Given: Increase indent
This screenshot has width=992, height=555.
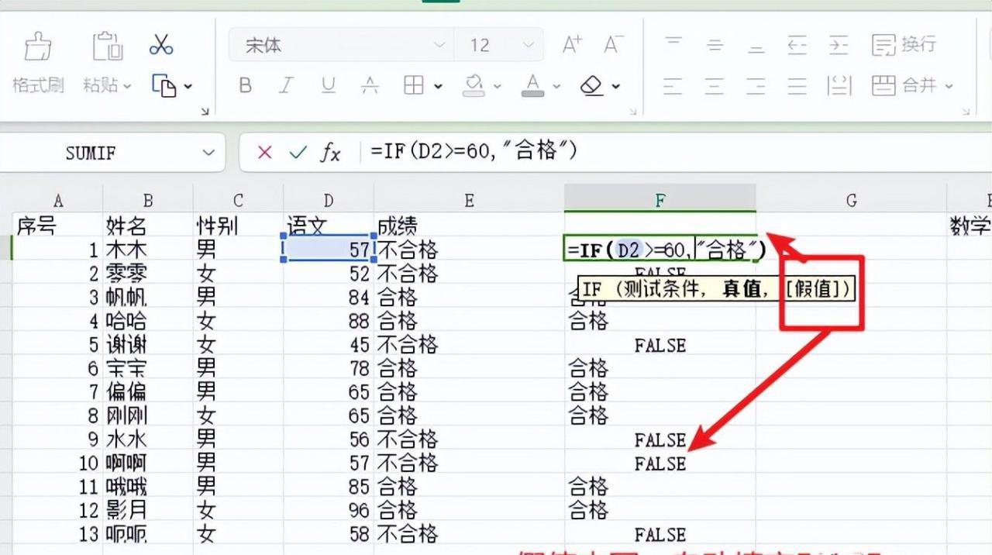Looking at the screenshot, I should pos(839,45).
